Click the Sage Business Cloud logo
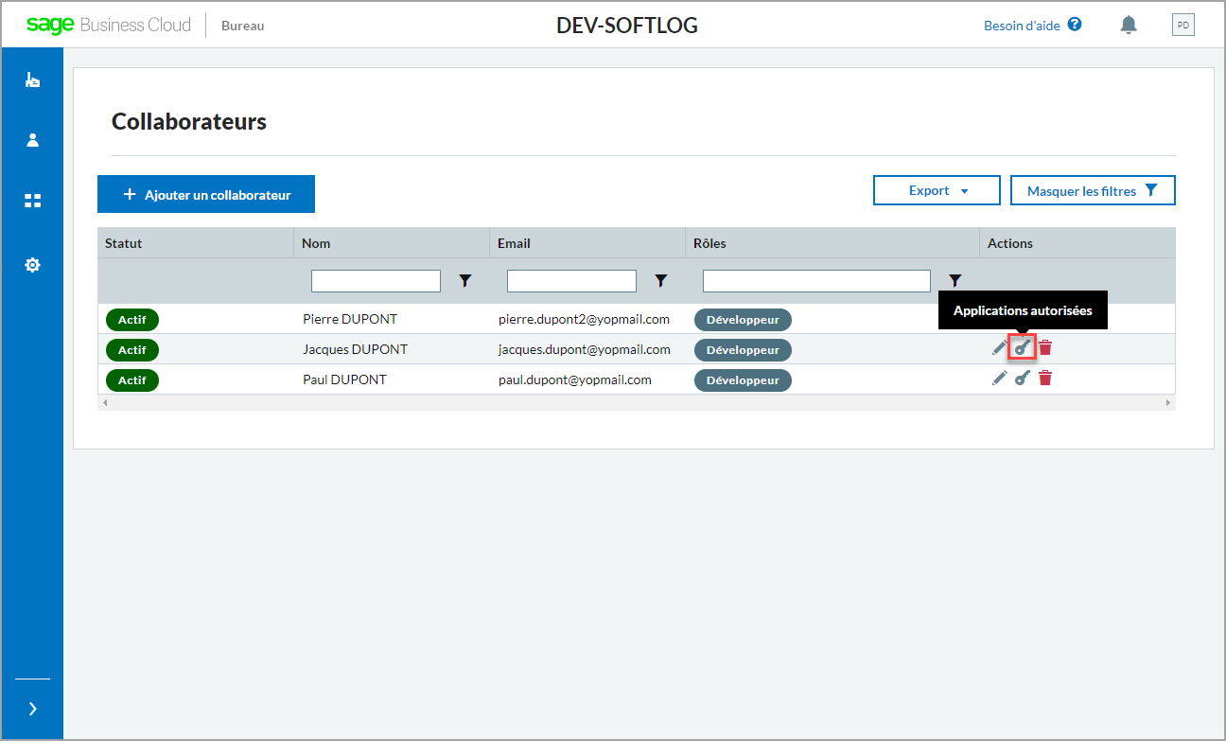 coord(109,25)
